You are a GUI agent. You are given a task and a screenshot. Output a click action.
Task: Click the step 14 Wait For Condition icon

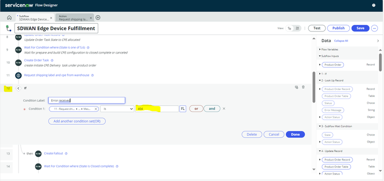38,166
